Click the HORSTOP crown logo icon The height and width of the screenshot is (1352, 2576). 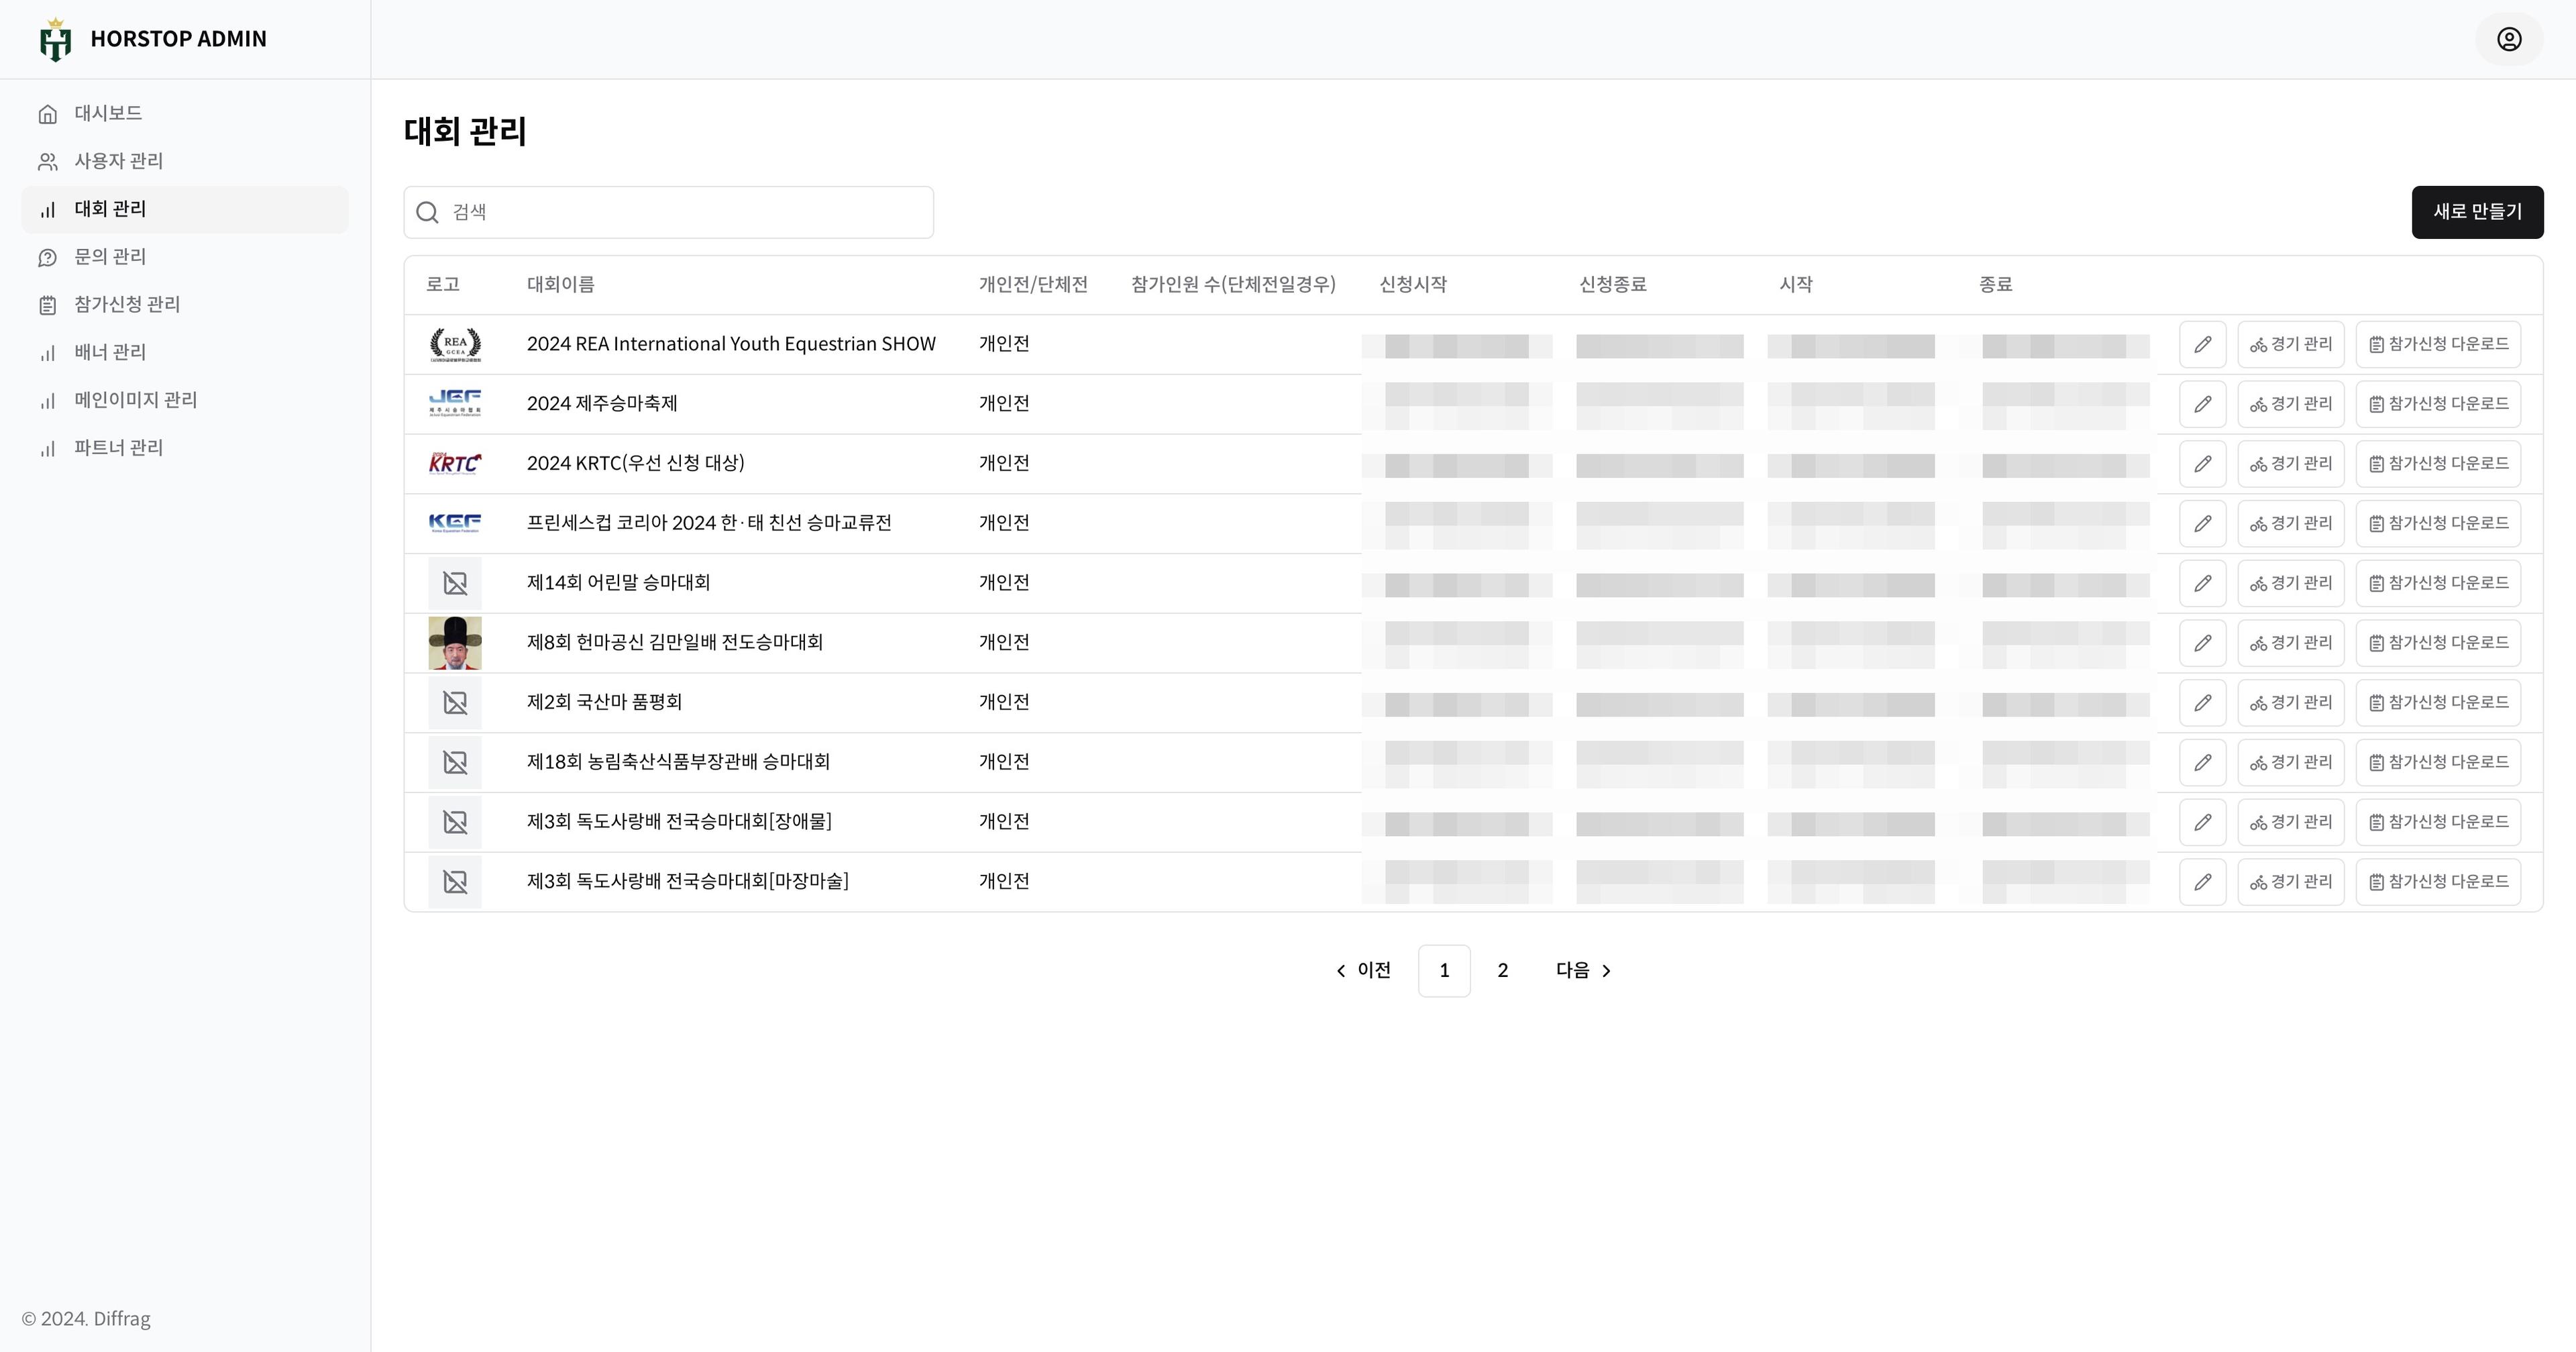[x=55, y=40]
